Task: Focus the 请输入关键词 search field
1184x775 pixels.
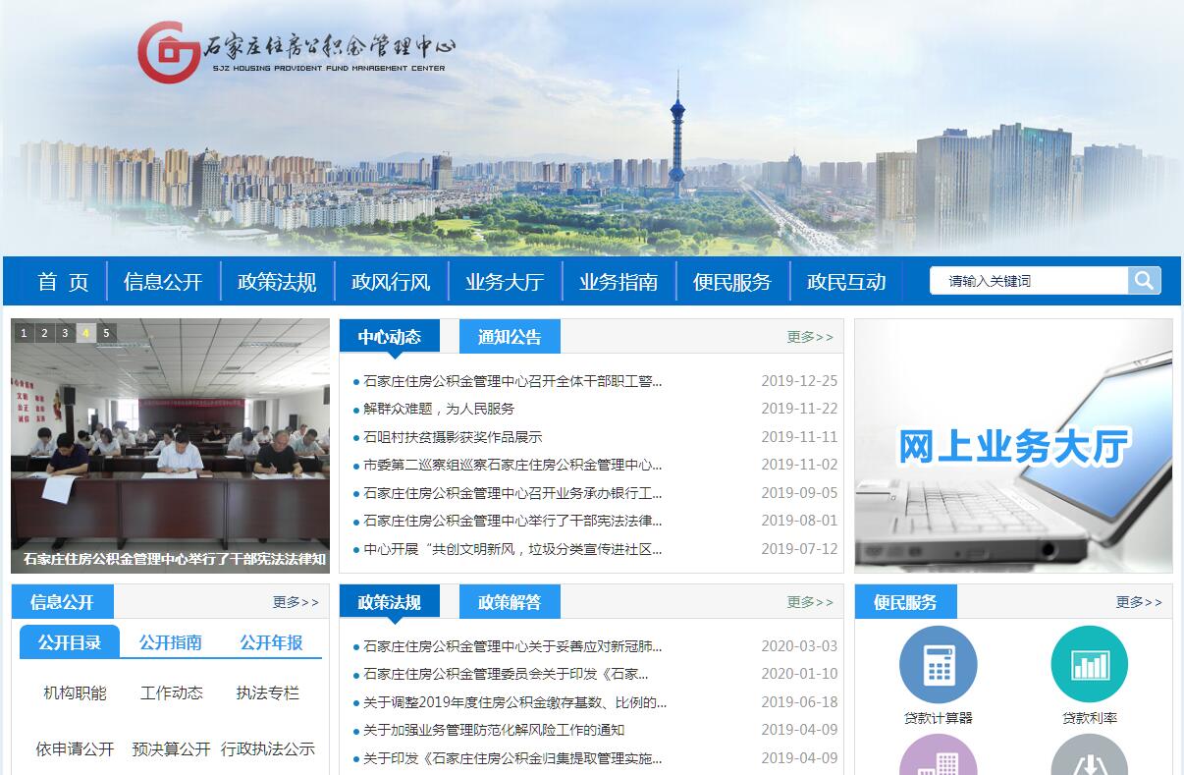Action: tap(1029, 281)
